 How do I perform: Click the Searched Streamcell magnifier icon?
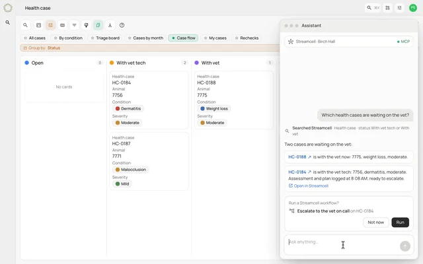pos(287,131)
